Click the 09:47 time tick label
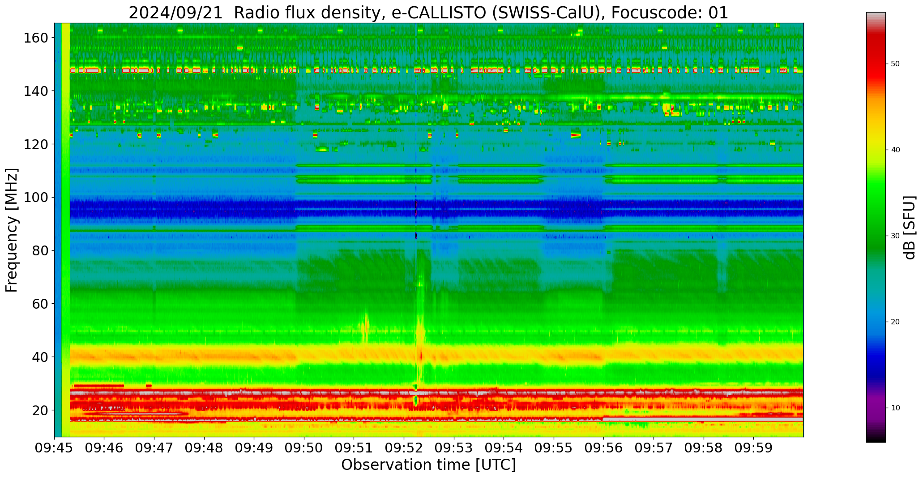The image size is (923, 478). click(154, 448)
